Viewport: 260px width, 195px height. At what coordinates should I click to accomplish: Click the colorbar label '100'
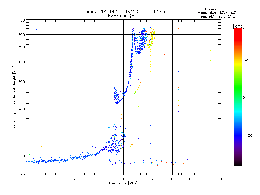coord(246,60)
